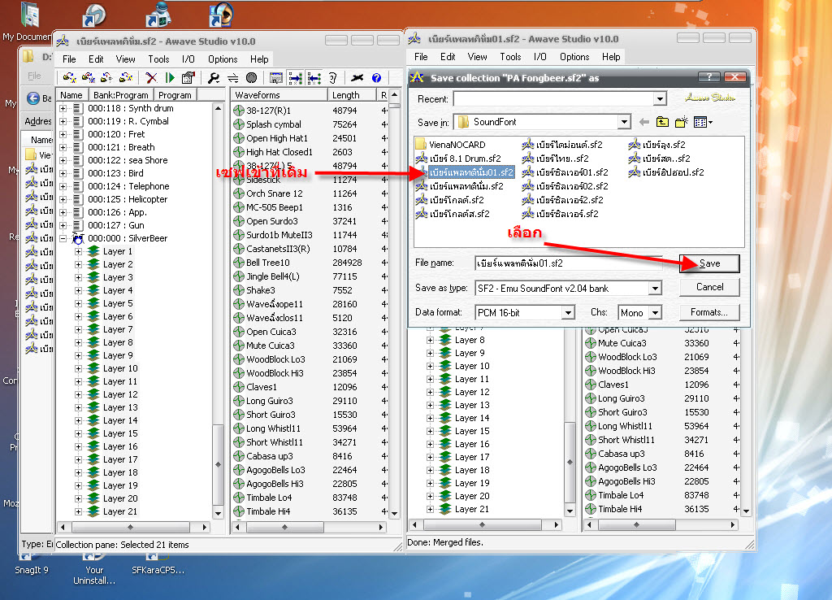Click the third collection toolbar icon in left window
Screen dimensions: 832x600
[106, 78]
